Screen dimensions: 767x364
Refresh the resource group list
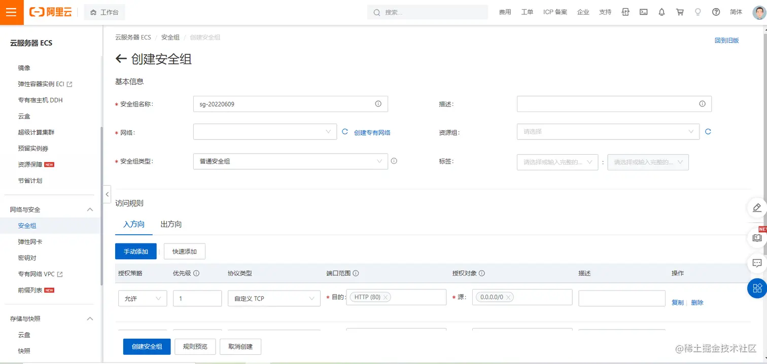(x=708, y=132)
